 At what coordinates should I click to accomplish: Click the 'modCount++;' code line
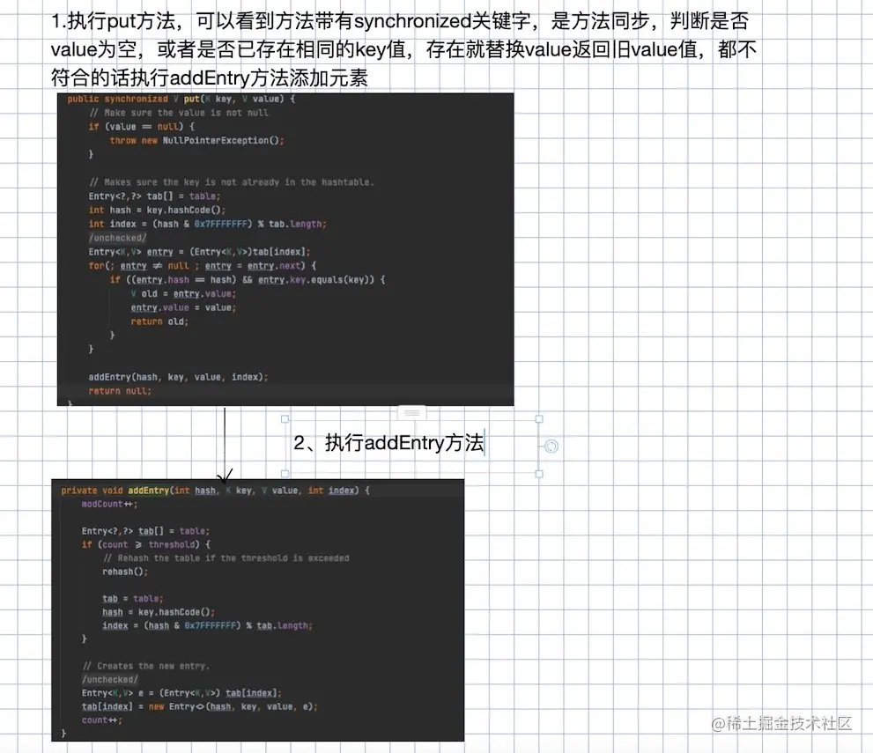pos(109,505)
